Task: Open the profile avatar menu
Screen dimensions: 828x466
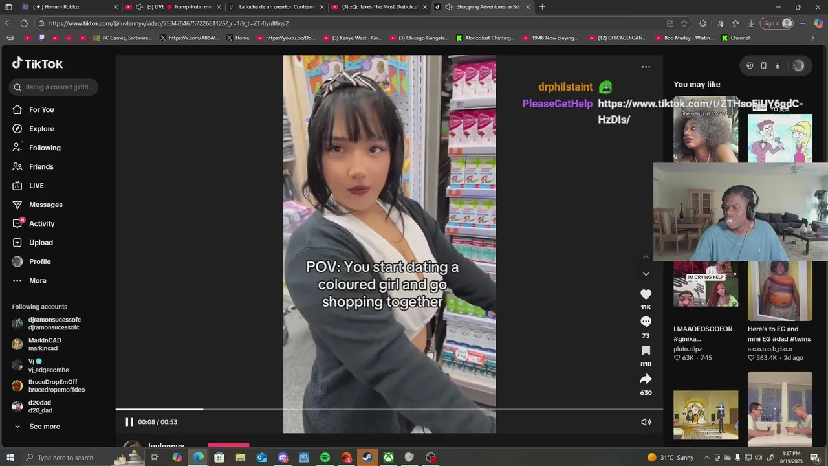Action: [x=798, y=65]
